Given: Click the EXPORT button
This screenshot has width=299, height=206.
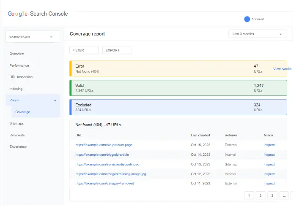Looking at the screenshot, I should (x=117, y=50).
